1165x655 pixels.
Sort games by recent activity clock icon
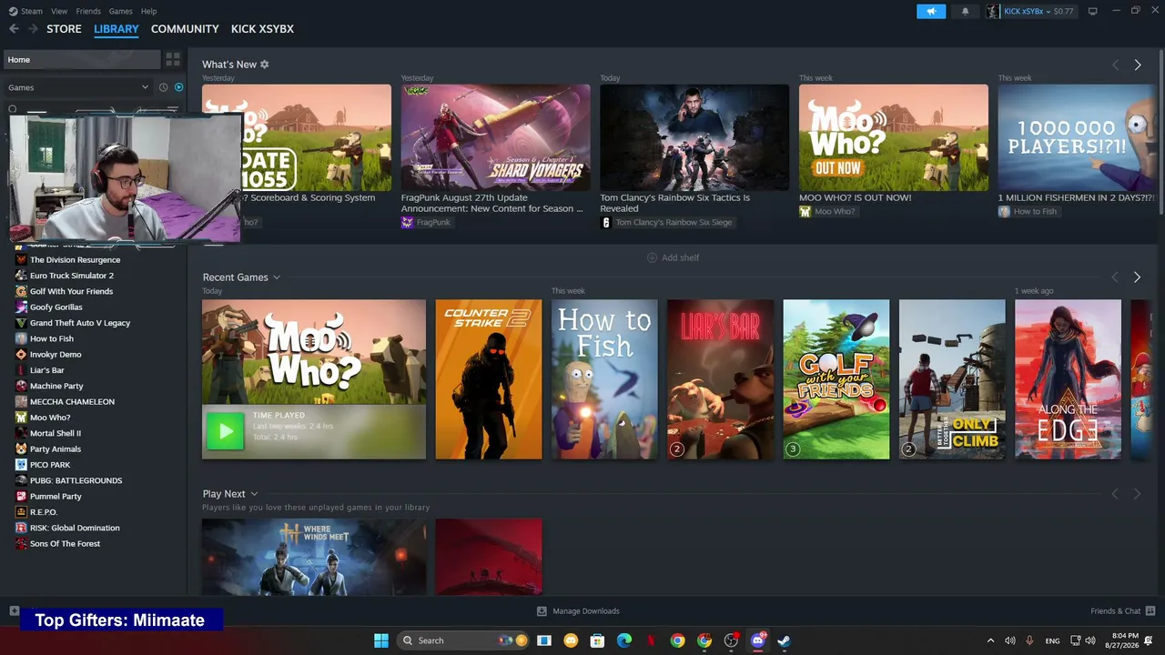[x=164, y=87]
